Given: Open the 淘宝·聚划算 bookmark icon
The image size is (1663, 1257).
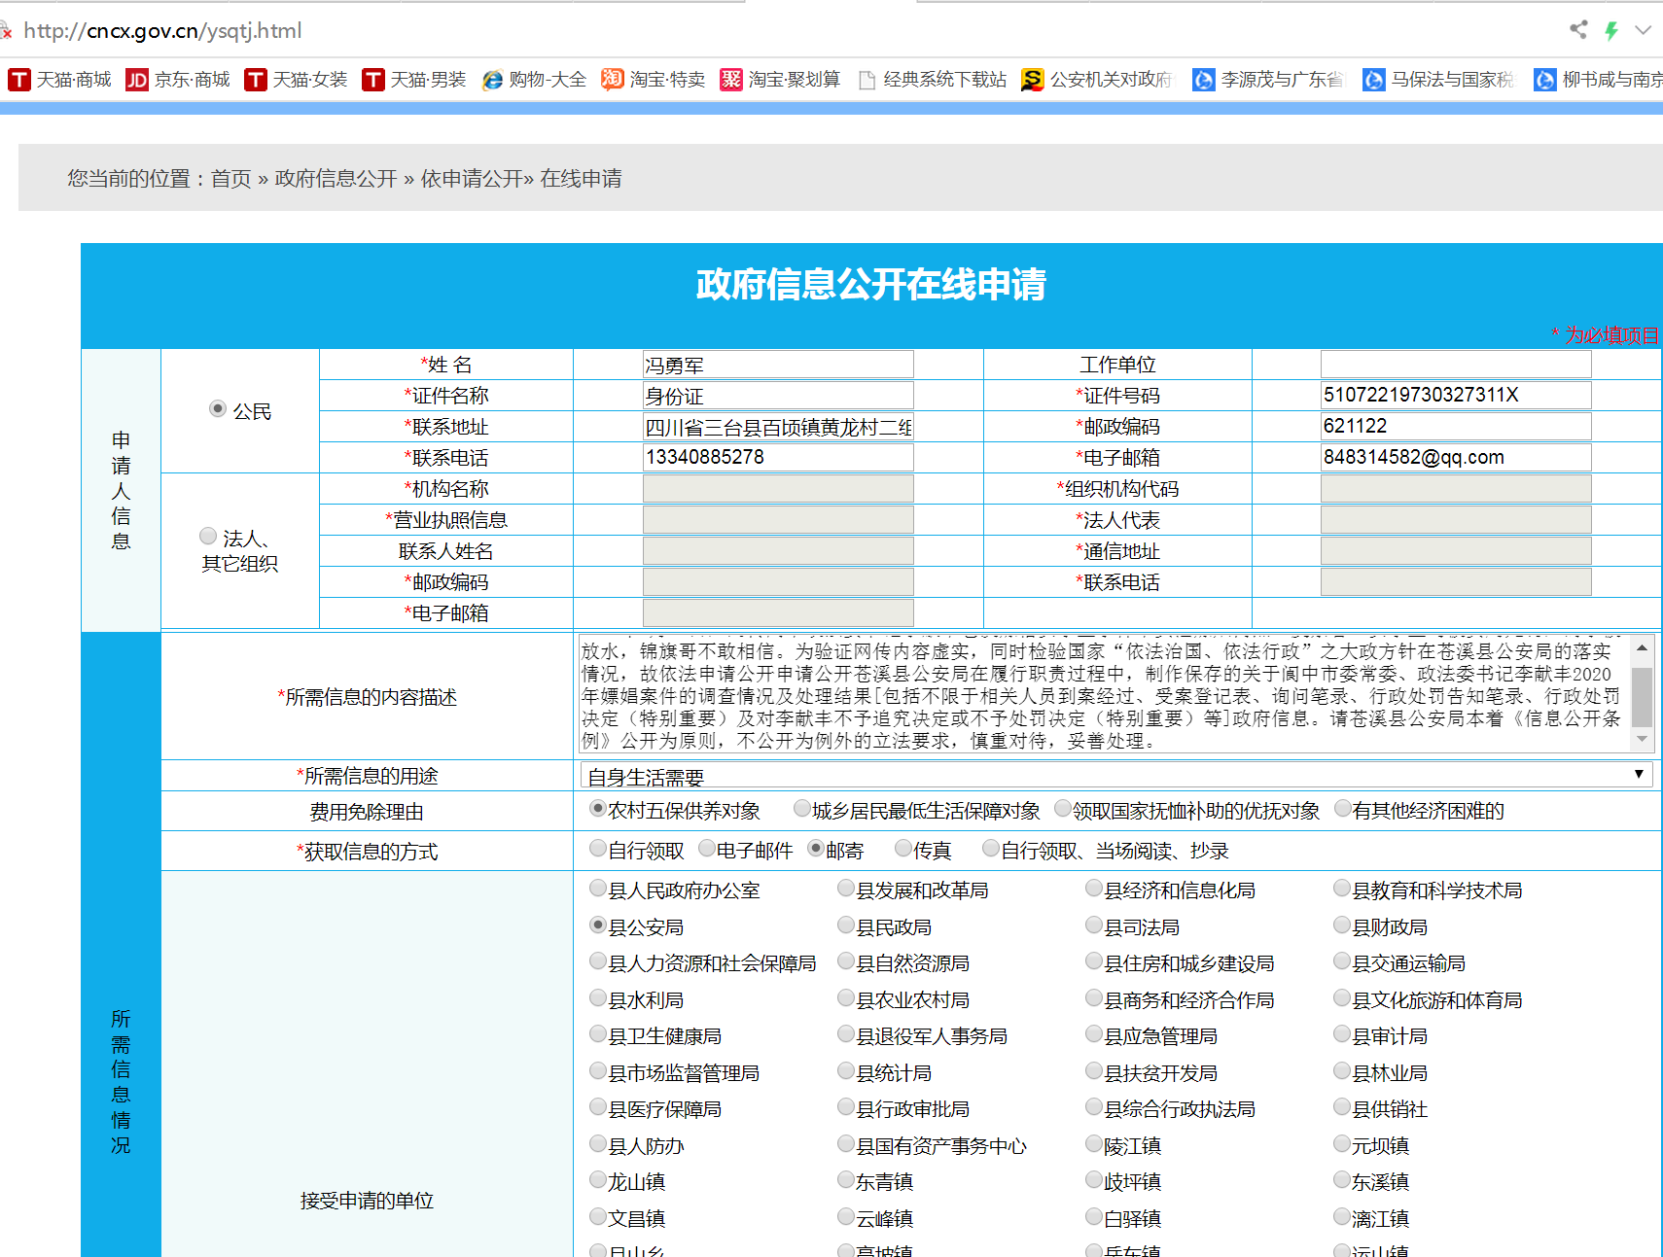Looking at the screenshot, I should [x=731, y=80].
